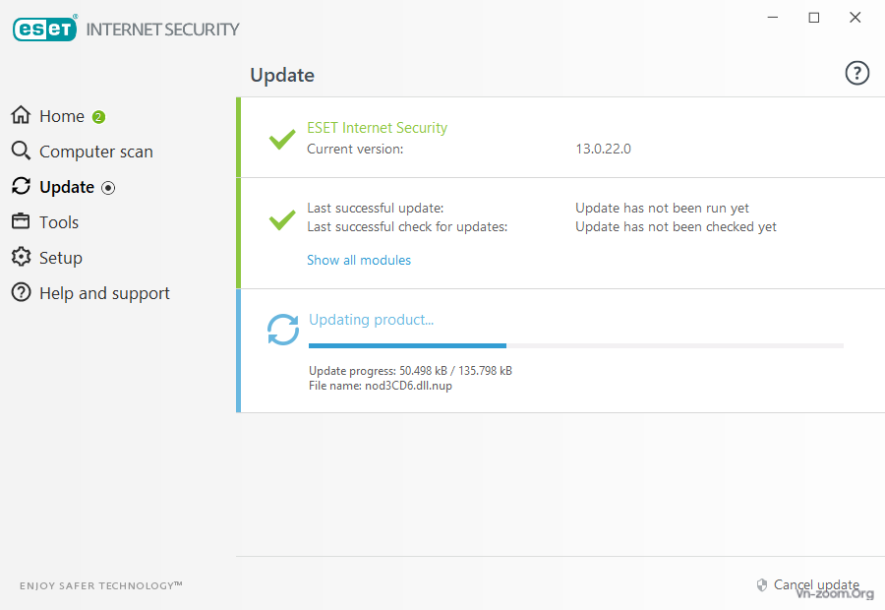Click the Computer scan magnifier icon
Image resolution: width=885 pixels, height=610 pixels.
click(21, 151)
